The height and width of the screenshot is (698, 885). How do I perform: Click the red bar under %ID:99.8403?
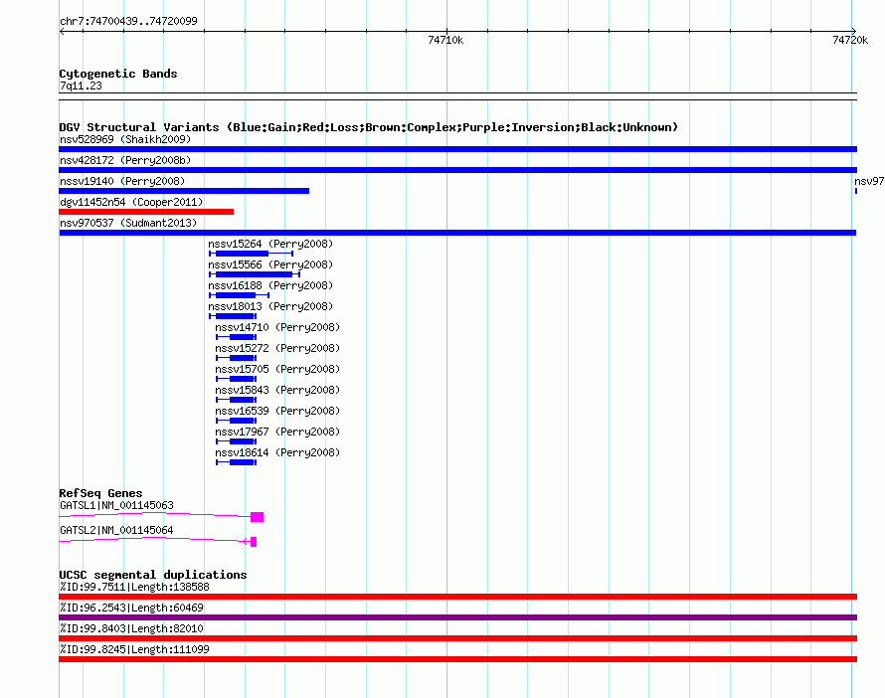[x=457, y=638]
